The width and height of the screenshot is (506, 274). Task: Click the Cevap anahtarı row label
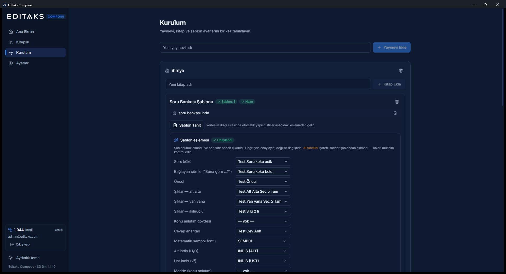pyautogui.click(x=187, y=231)
